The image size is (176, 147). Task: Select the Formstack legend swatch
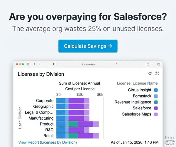click(x=156, y=96)
